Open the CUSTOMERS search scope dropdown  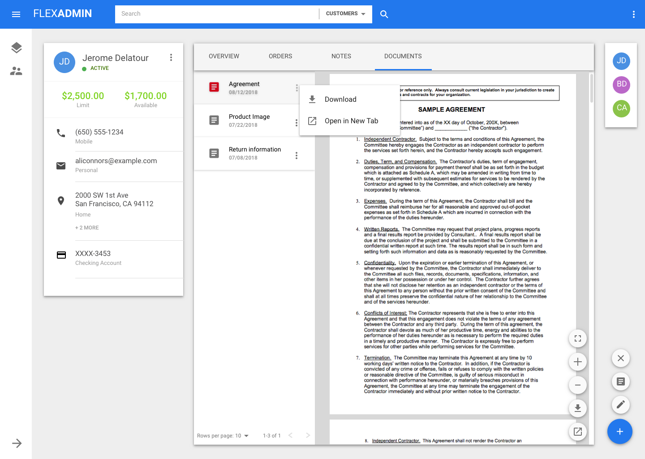click(345, 14)
